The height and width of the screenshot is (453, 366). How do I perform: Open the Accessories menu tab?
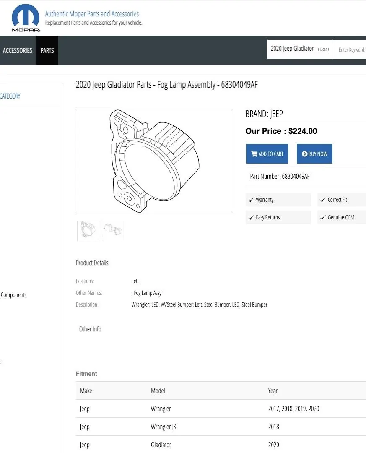click(18, 51)
